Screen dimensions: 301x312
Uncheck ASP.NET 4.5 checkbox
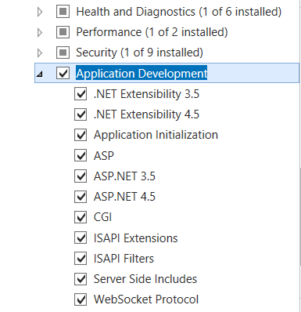coord(81,197)
